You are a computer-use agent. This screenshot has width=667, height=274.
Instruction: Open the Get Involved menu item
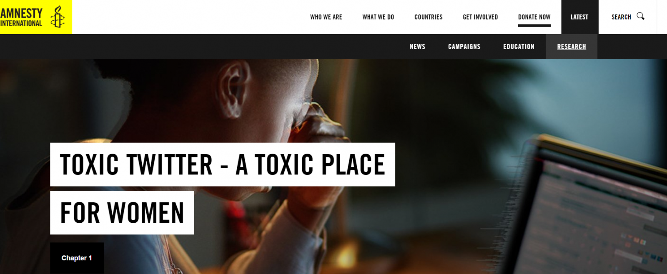tap(480, 17)
